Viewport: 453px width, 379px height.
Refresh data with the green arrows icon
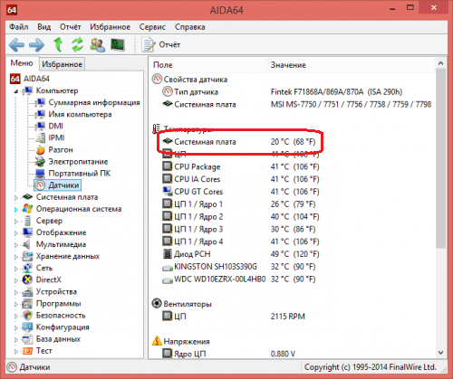(x=77, y=44)
